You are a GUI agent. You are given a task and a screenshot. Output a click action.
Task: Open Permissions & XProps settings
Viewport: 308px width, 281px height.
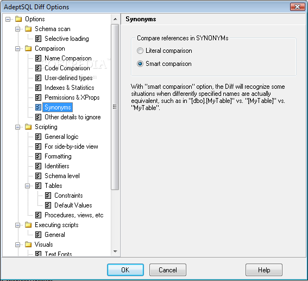[x=72, y=97]
